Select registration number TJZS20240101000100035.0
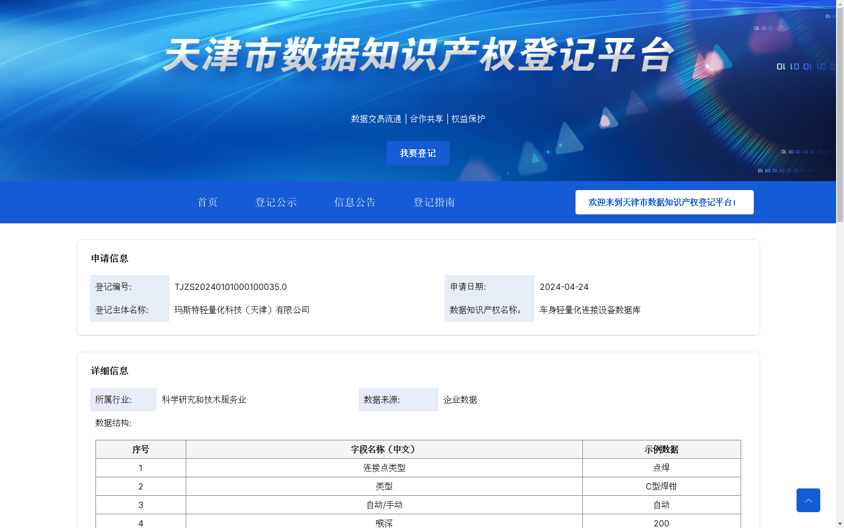 click(x=231, y=287)
